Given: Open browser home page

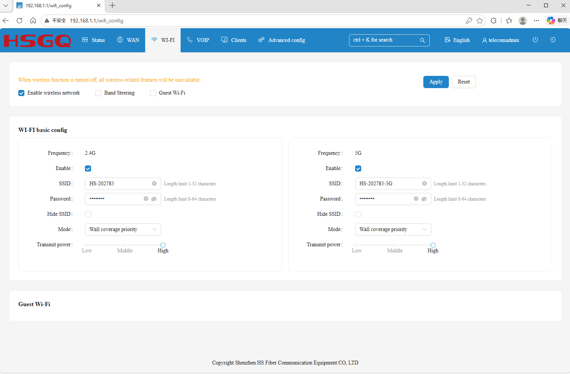Looking at the screenshot, I should point(33,21).
